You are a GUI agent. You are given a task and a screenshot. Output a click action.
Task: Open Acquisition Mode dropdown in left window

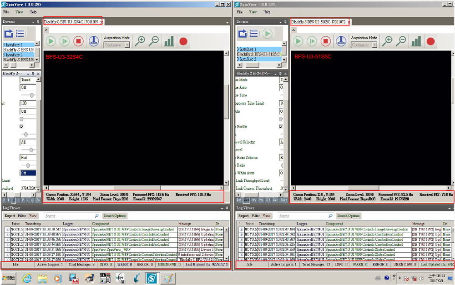click(117, 45)
